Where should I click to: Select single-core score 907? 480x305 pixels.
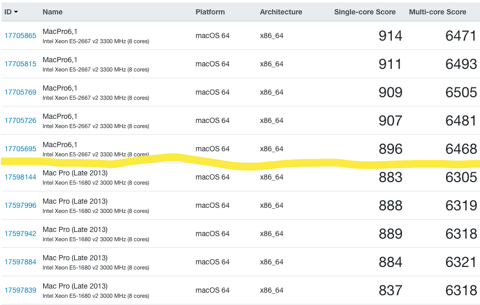coord(390,121)
